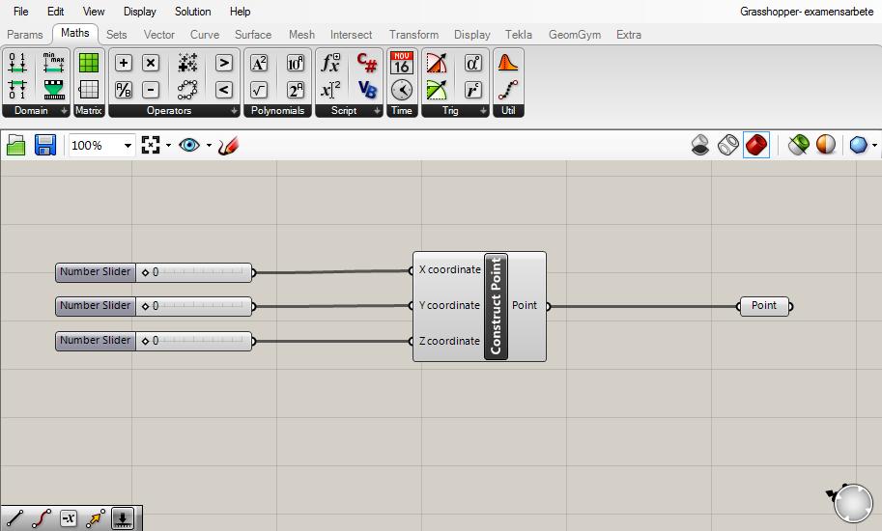Open the eye Named Views dropdown arrow
This screenshot has height=531, width=882.
[209, 146]
